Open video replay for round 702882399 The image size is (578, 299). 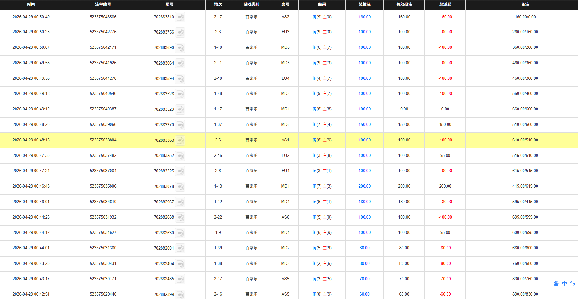tap(180, 295)
